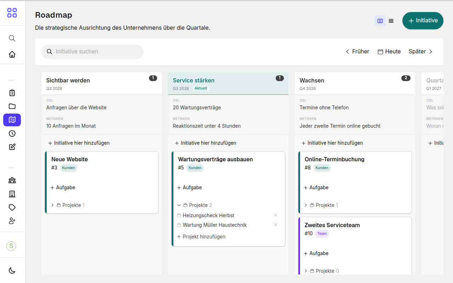Open the 'Heizungscheck Herbst' project
Viewport: 453px width, 283px height.
pos(208,215)
